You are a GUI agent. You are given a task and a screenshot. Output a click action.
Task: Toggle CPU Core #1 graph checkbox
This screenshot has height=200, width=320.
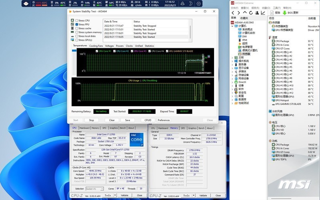tap(97, 51)
